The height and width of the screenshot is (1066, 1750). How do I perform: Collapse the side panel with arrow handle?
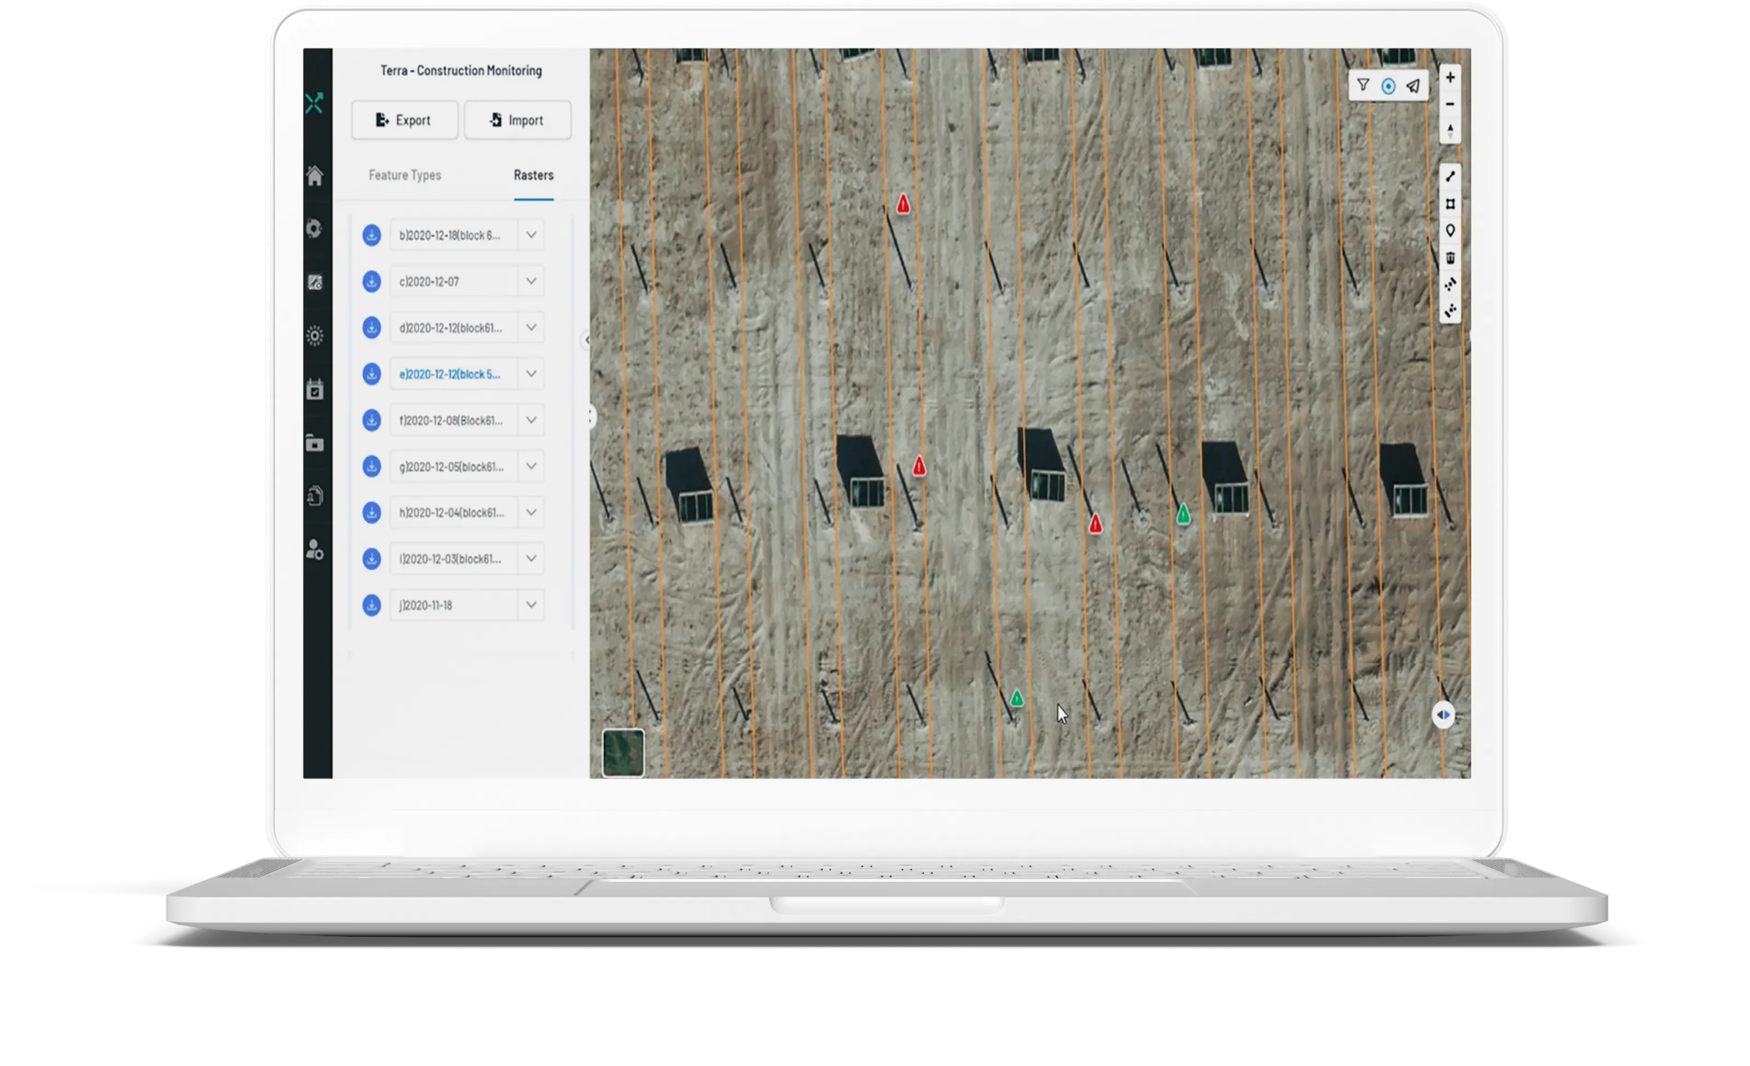[x=587, y=340]
